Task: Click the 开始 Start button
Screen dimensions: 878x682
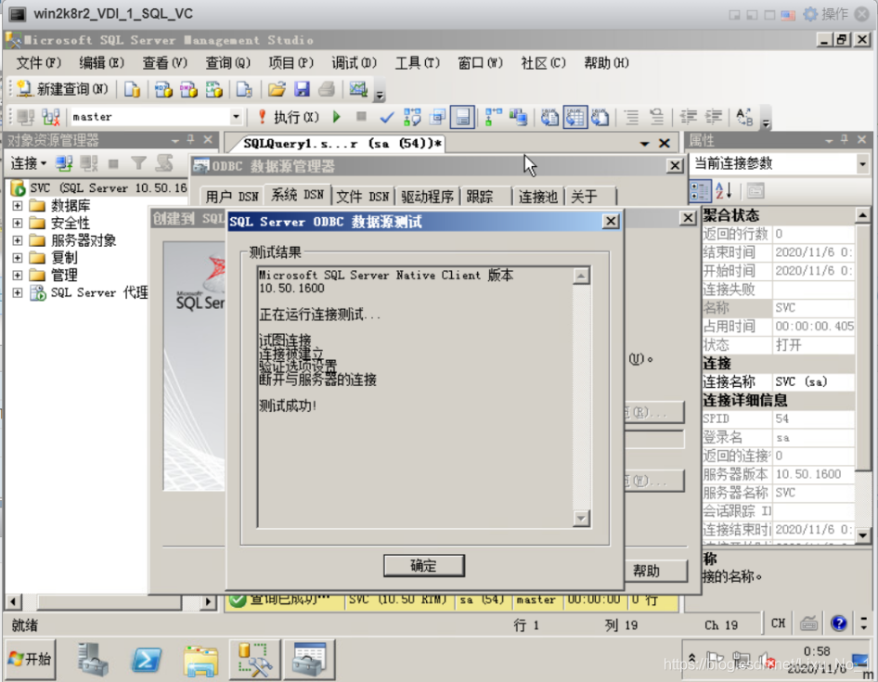Action: [x=32, y=659]
